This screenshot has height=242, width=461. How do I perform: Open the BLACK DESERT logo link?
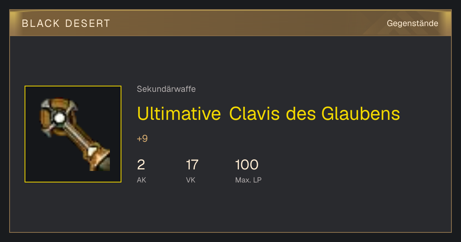(66, 23)
